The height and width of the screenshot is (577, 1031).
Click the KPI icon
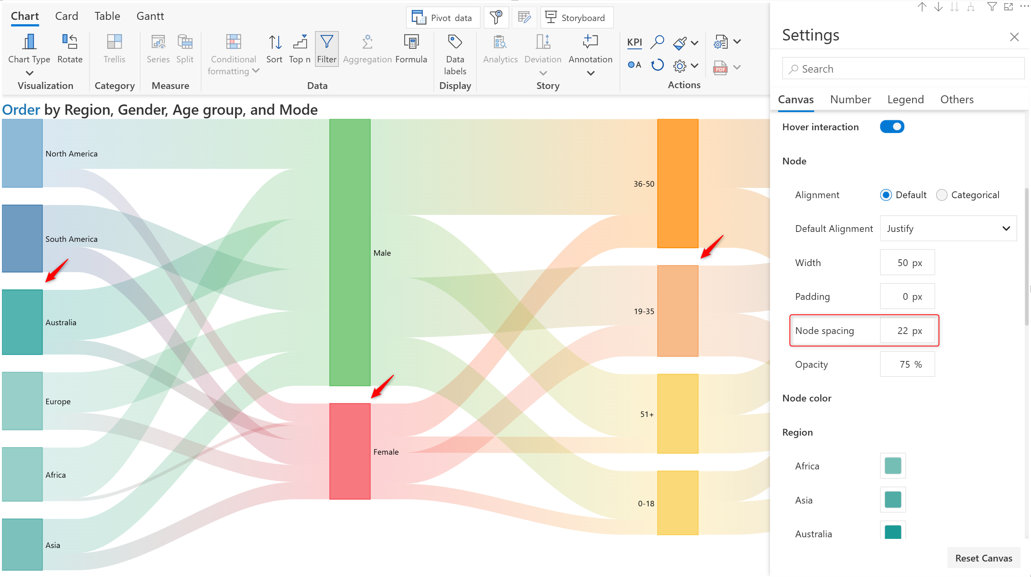[634, 42]
